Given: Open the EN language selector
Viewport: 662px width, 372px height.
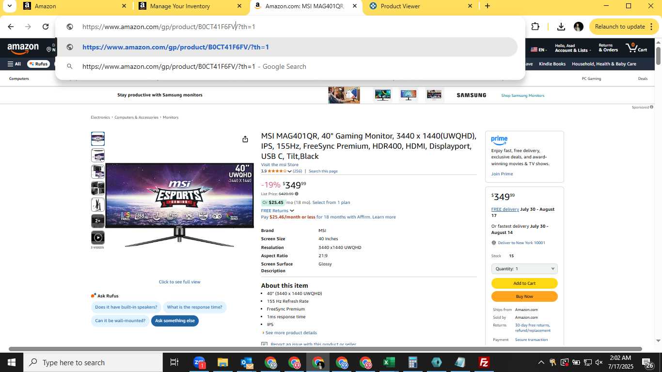Looking at the screenshot, I should pos(538,49).
